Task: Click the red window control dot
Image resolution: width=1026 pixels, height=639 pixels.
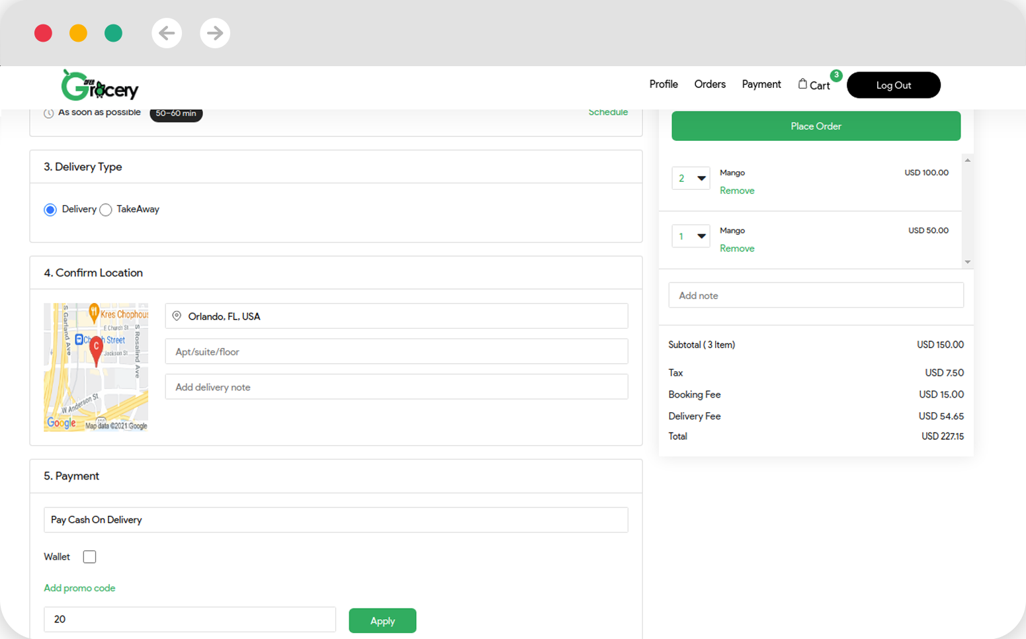Action: point(43,33)
